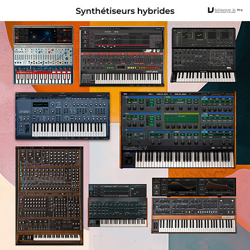Click the V Collection 11 Pro logo
This screenshot has width=250, height=250.
225,10
